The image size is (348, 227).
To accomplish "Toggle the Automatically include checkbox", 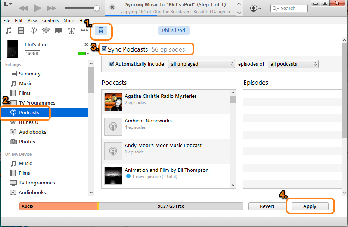I will [x=112, y=64].
